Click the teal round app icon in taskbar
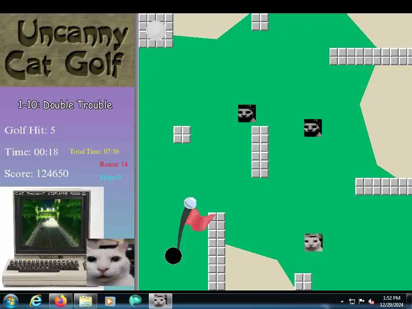This screenshot has width=412, height=309. tap(136, 301)
